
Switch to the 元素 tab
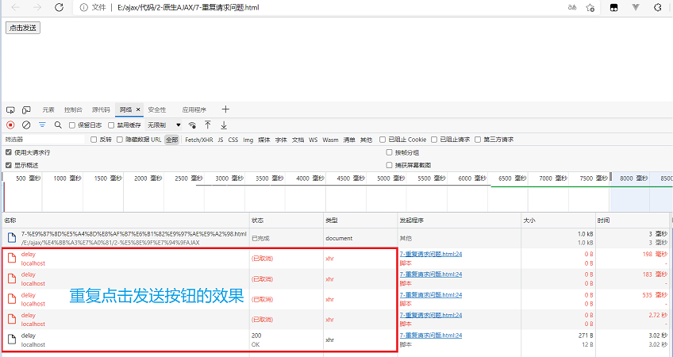pyautogui.click(x=48, y=109)
